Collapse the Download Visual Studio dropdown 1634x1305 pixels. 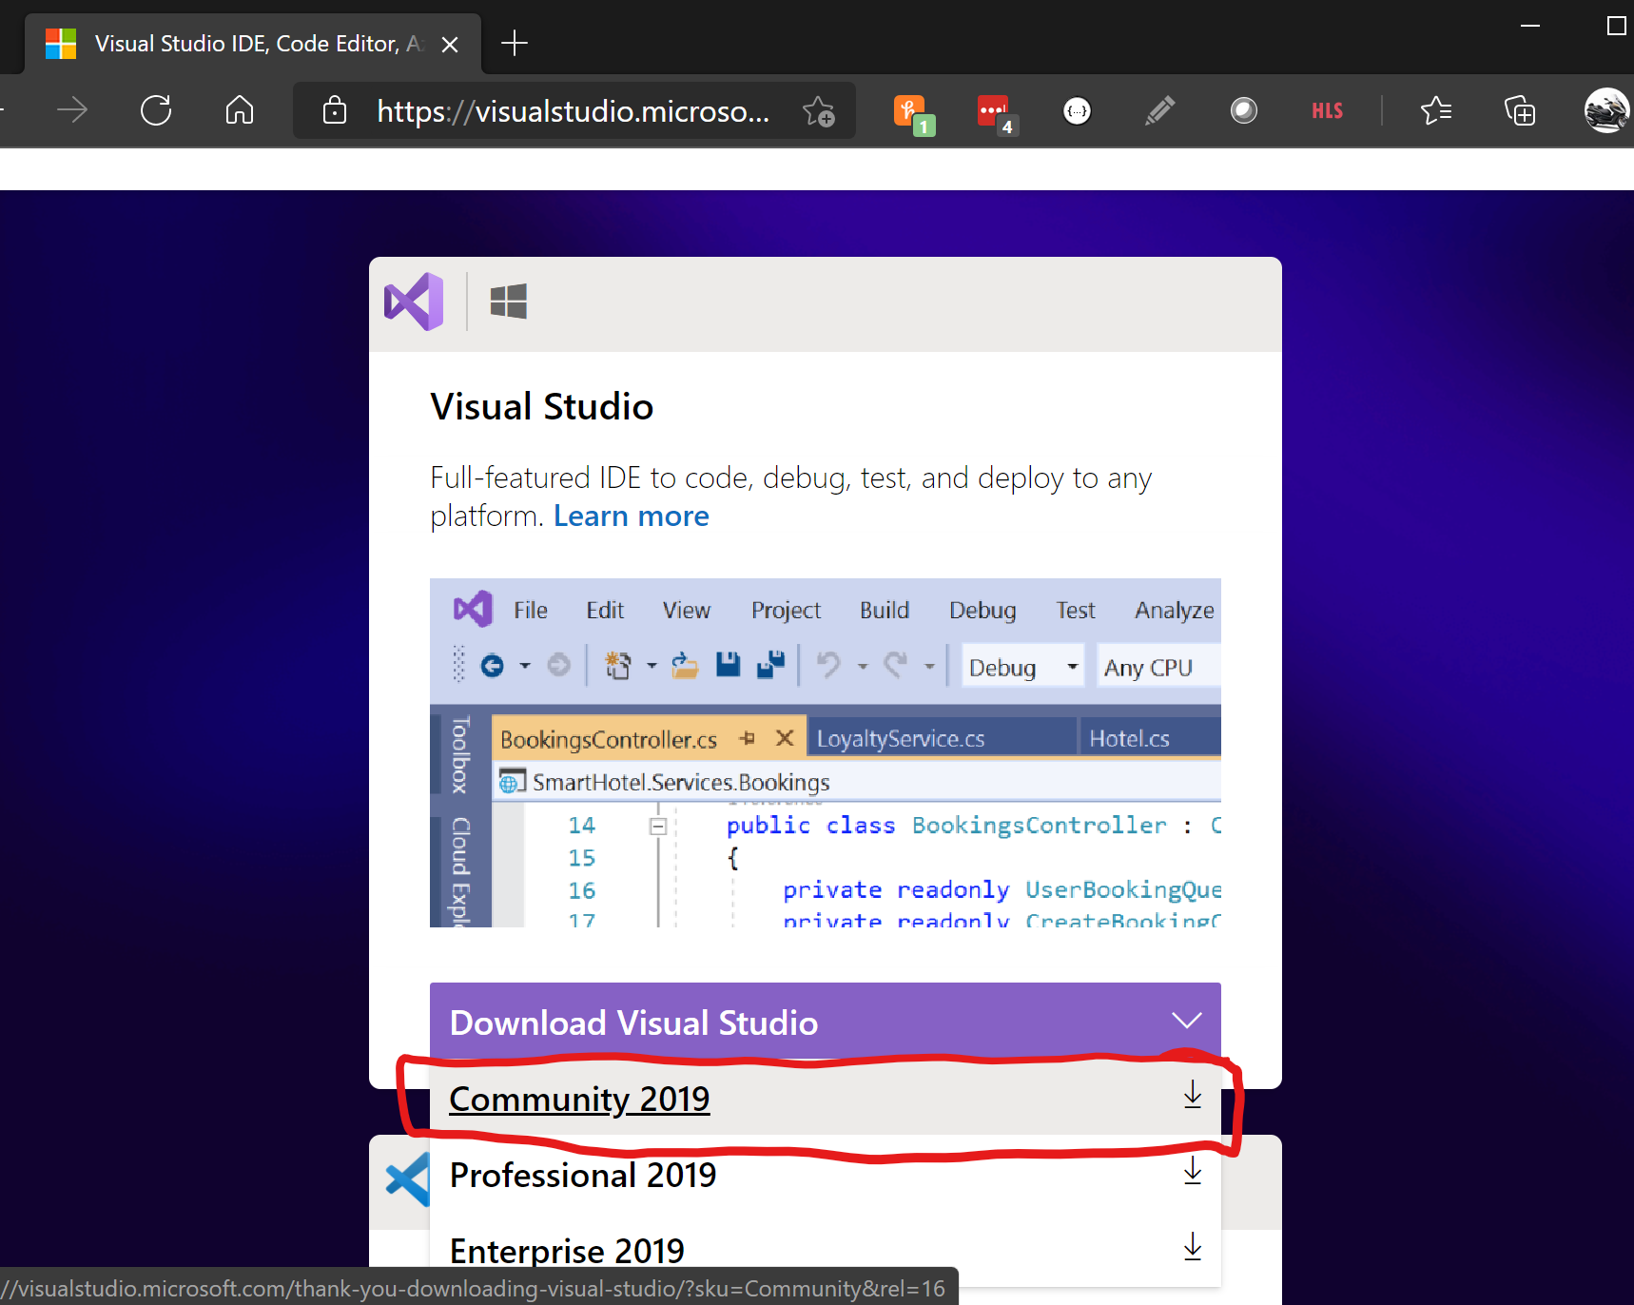pyautogui.click(x=826, y=1022)
